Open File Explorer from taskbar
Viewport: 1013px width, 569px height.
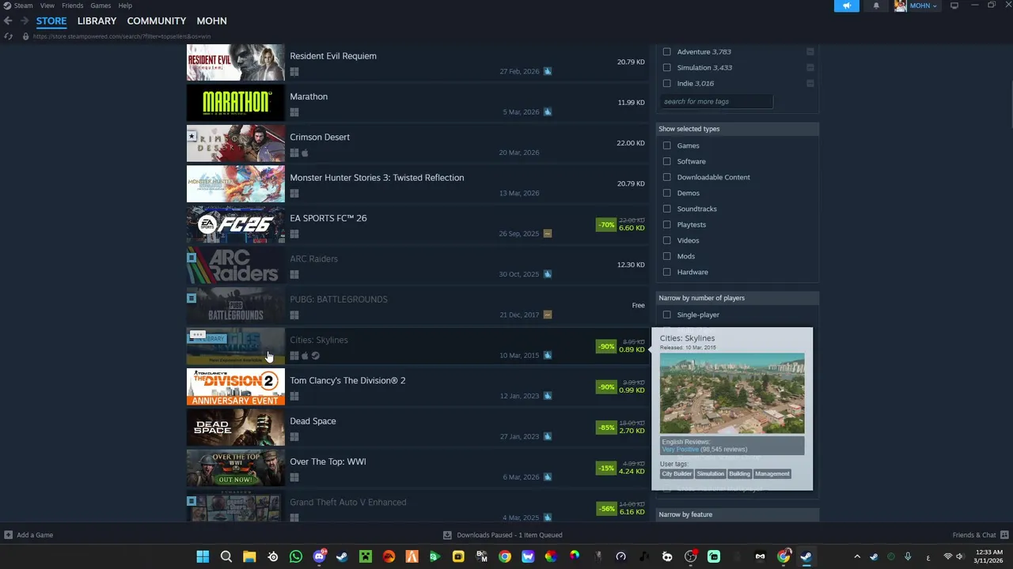249,556
